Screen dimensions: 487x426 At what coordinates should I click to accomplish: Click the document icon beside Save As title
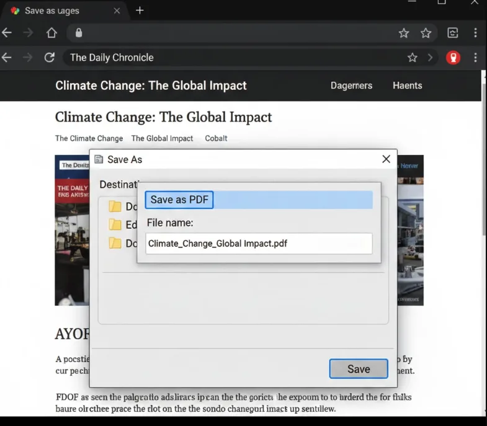coord(99,159)
